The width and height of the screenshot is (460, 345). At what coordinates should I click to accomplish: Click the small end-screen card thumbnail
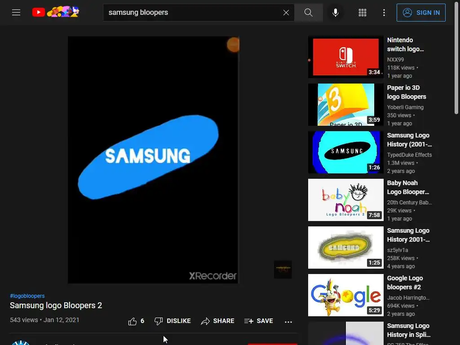[x=283, y=270]
